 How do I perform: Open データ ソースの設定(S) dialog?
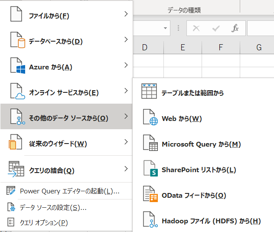[66, 207]
